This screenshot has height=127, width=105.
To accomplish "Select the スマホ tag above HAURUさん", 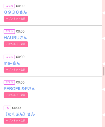I will point(9,31).
